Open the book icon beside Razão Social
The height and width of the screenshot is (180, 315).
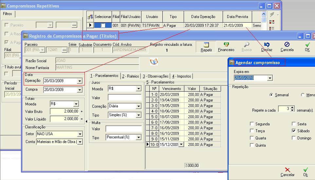coord(154,62)
